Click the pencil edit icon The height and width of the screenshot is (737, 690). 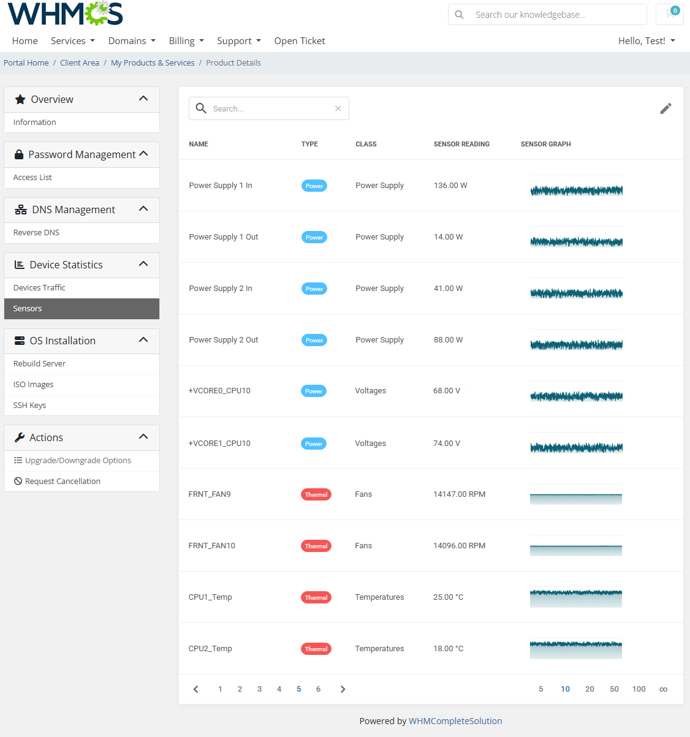pyautogui.click(x=665, y=108)
